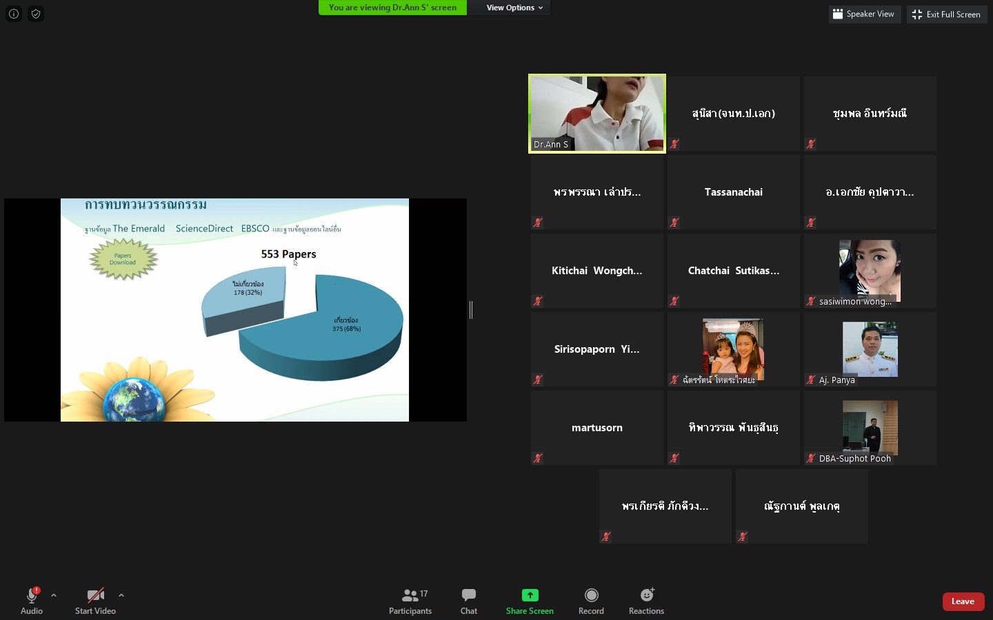Screen dimensions: 993x620
Task: Open the Chat panel
Action: (469, 601)
